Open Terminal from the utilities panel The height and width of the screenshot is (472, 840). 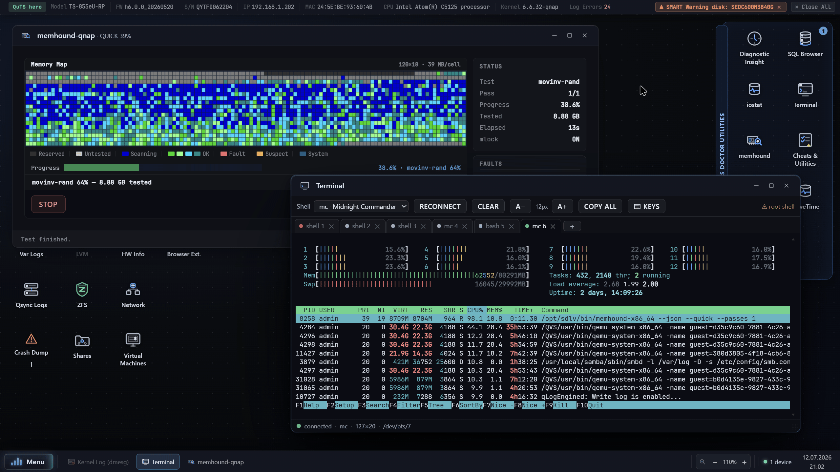tap(805, 94)
